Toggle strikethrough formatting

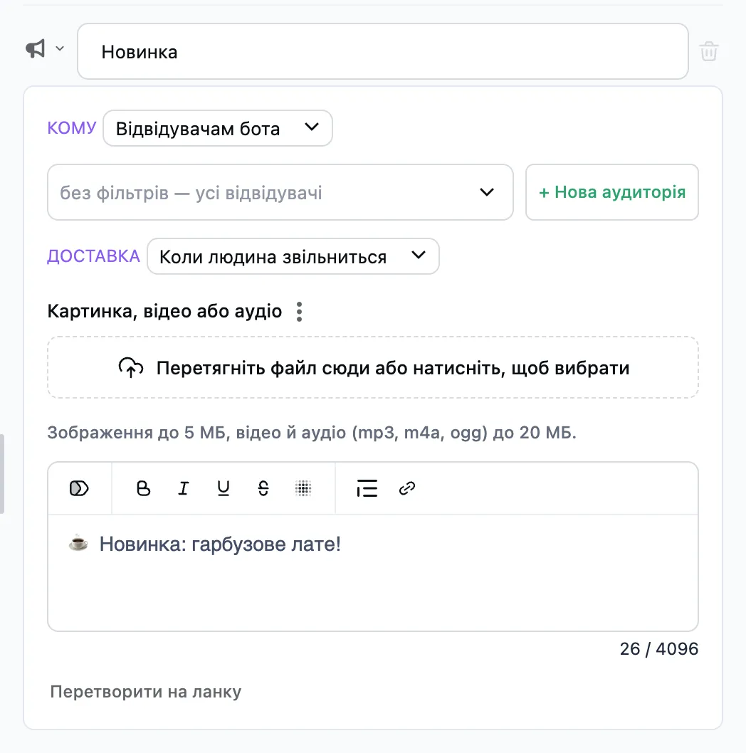point(263,488)
